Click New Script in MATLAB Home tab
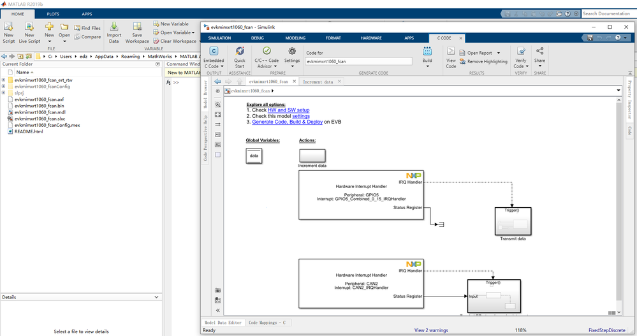 pyautogui.click(x=8, y=33)
